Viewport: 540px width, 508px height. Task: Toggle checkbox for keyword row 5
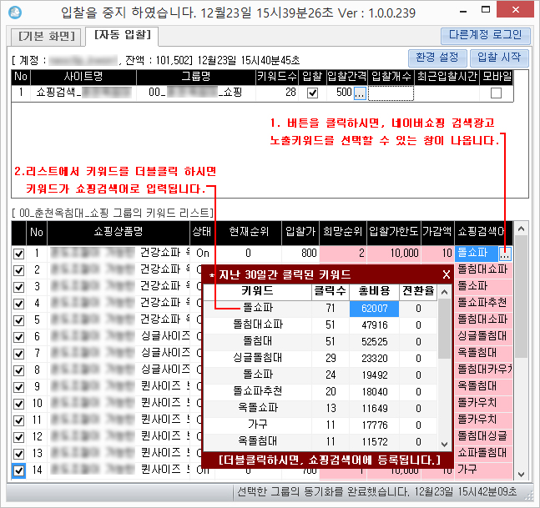click(18, 320)
